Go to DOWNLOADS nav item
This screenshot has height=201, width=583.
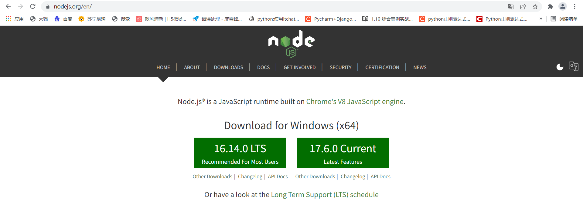tap(228, 67)
